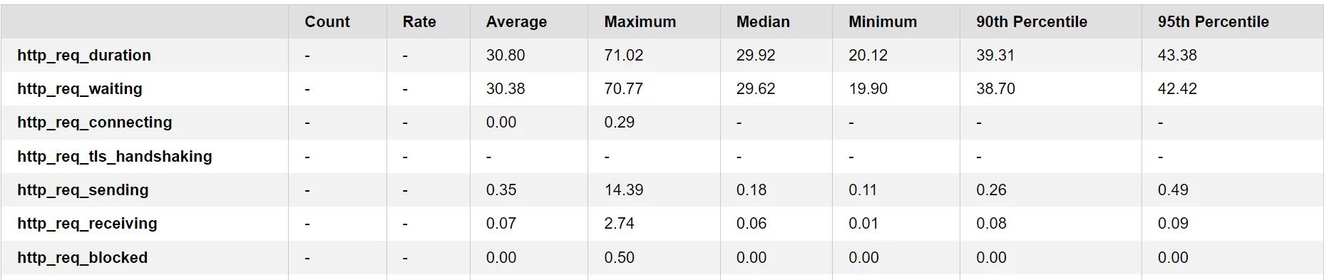Screen dimensions: 1324x280
Task: Select the 95th Percentile column header
Action: pyautogui.click(x=1213, y=22)
